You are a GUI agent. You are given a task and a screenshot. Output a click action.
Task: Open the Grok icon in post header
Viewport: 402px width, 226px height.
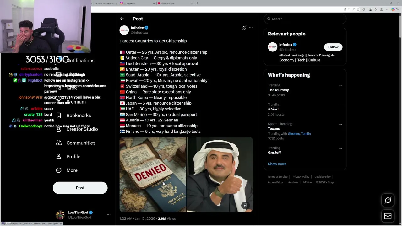click(244, 28)
